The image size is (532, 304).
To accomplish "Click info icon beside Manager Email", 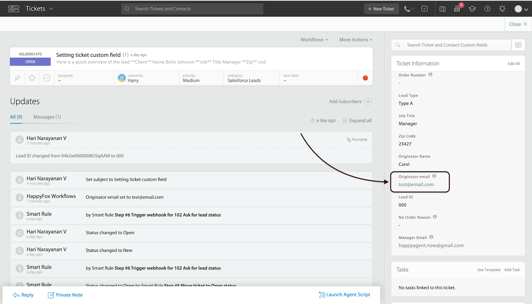I will point(431,237).
